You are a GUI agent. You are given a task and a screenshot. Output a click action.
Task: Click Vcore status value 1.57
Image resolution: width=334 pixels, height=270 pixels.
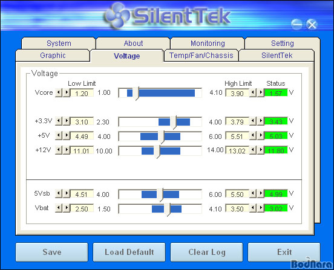pyautogui.click(x=276, y=92)
